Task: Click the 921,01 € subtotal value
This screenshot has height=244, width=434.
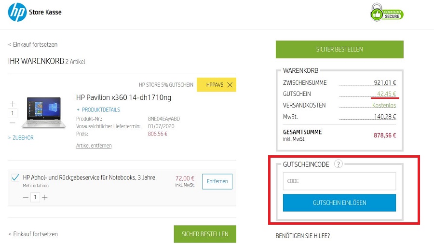Action: coord(385,82)
